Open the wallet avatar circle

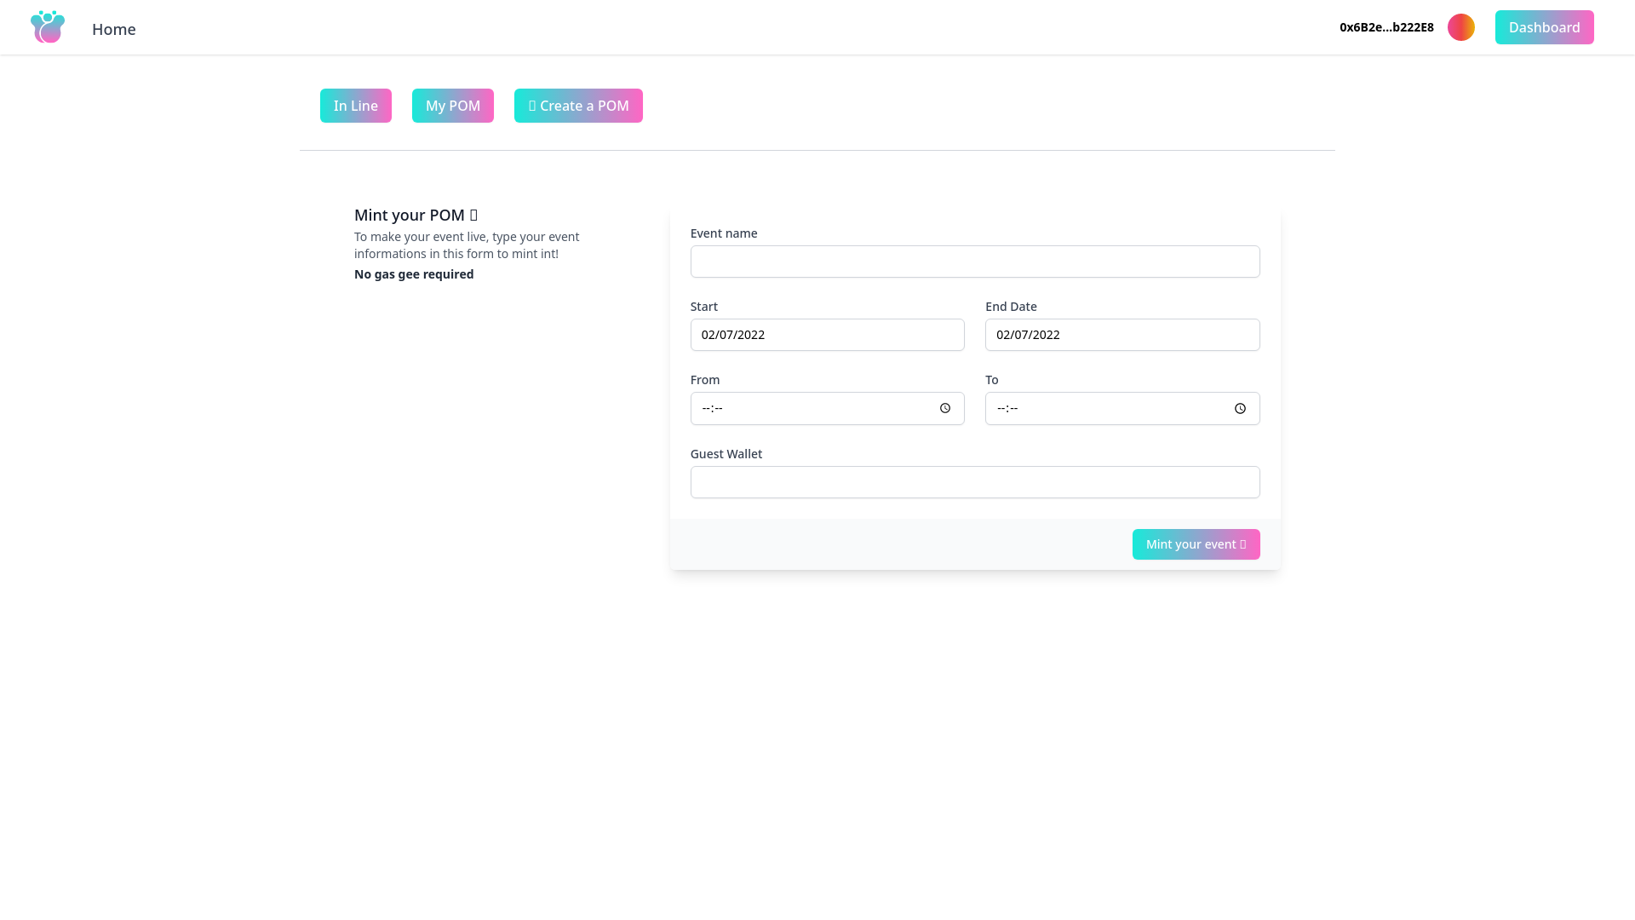[1461, 27]
